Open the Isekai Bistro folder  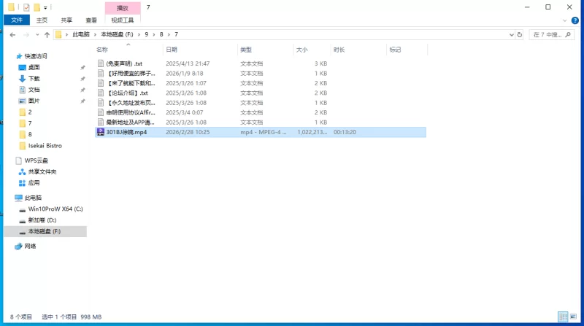point(45,146)
